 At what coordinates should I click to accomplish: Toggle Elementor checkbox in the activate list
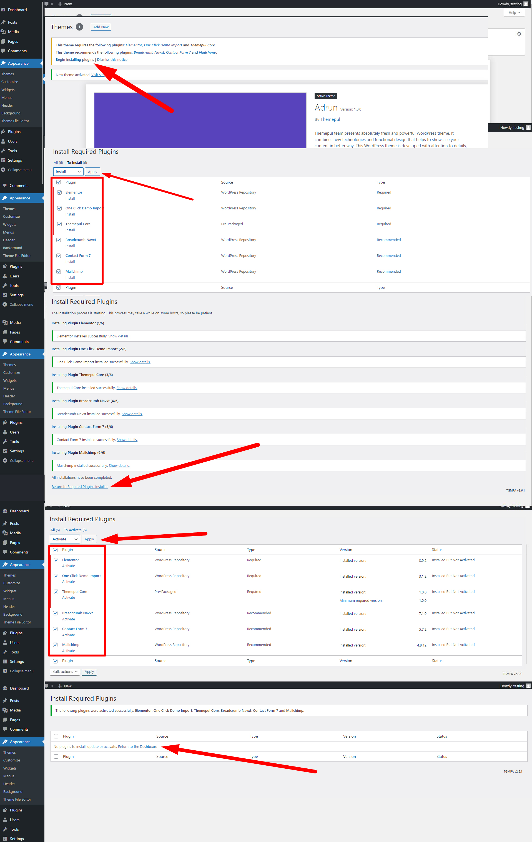pyautogui.click(x=56, y=560)
